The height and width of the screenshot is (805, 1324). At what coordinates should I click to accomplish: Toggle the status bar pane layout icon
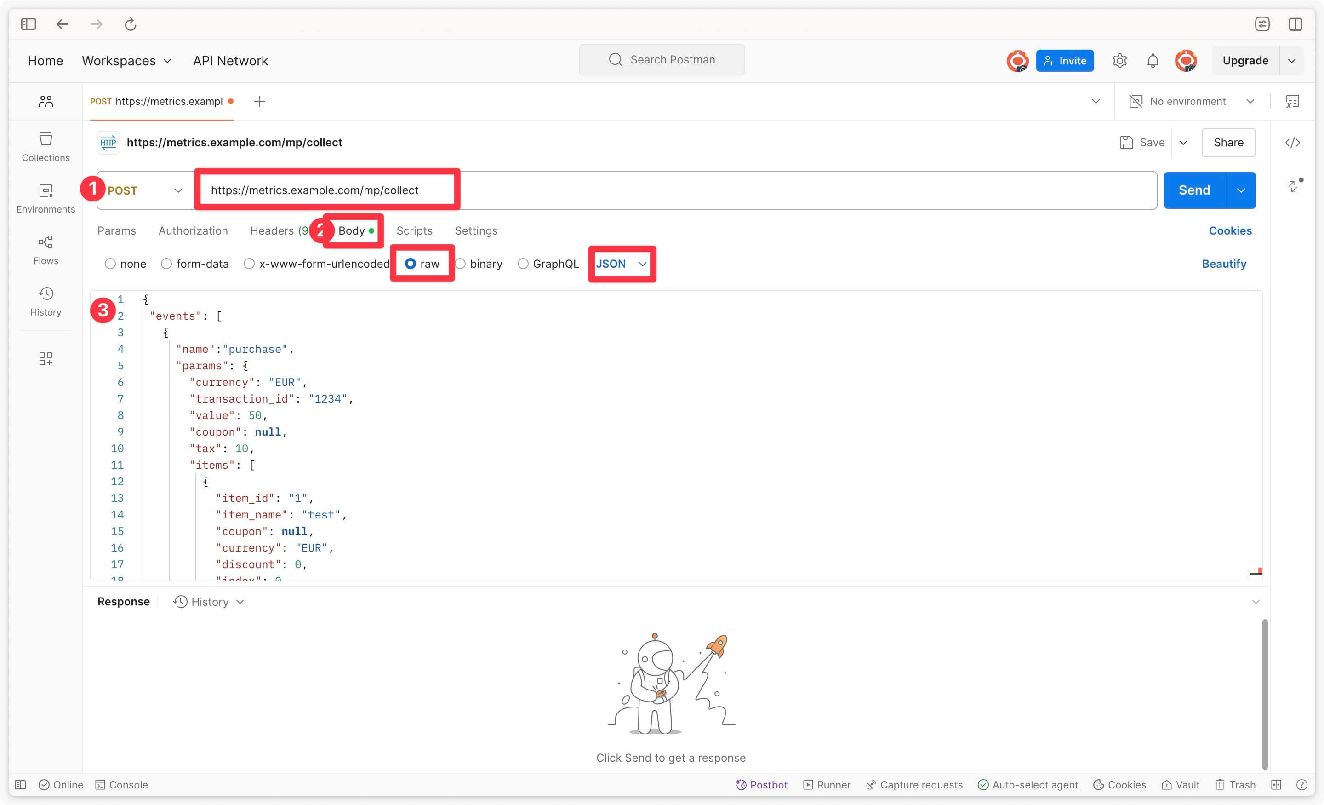pos(1276,785)
